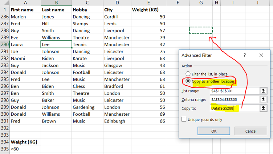Enable Unique records only checkbox
Image resolution: width=273 pixels, height=154 pixels.
184,119
